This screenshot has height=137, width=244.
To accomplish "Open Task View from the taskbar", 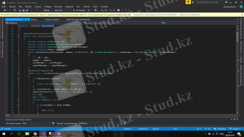I will [x=19, y=134].
